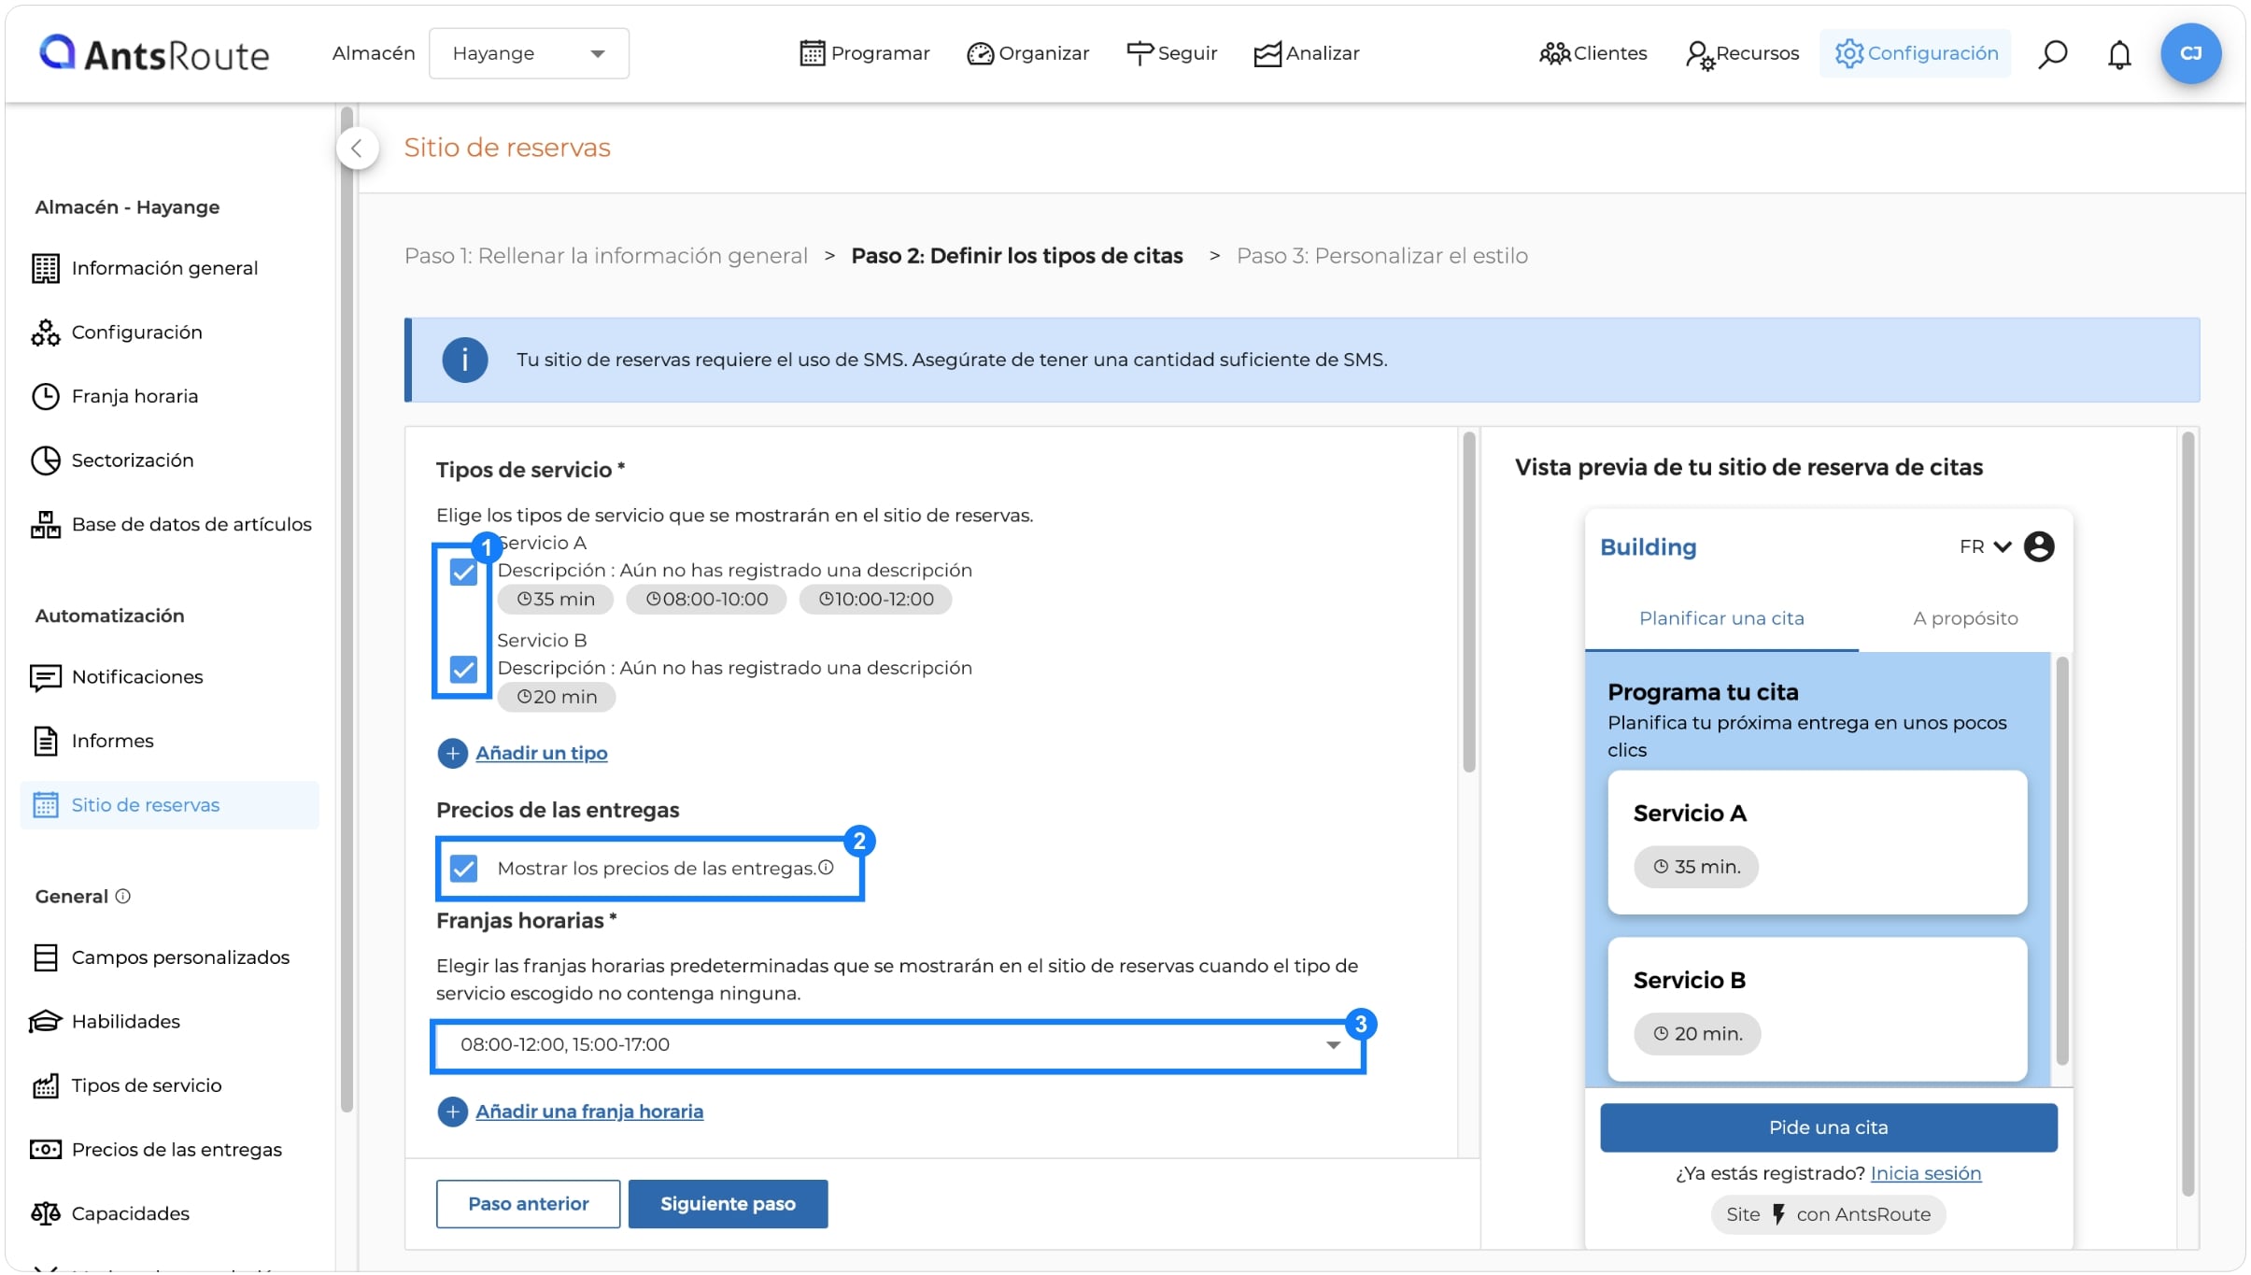The width and height of the screenshot is (2251, 1275).
Task: Uncheck the Servicio A checkbox
Action: [x=463, y=572]
